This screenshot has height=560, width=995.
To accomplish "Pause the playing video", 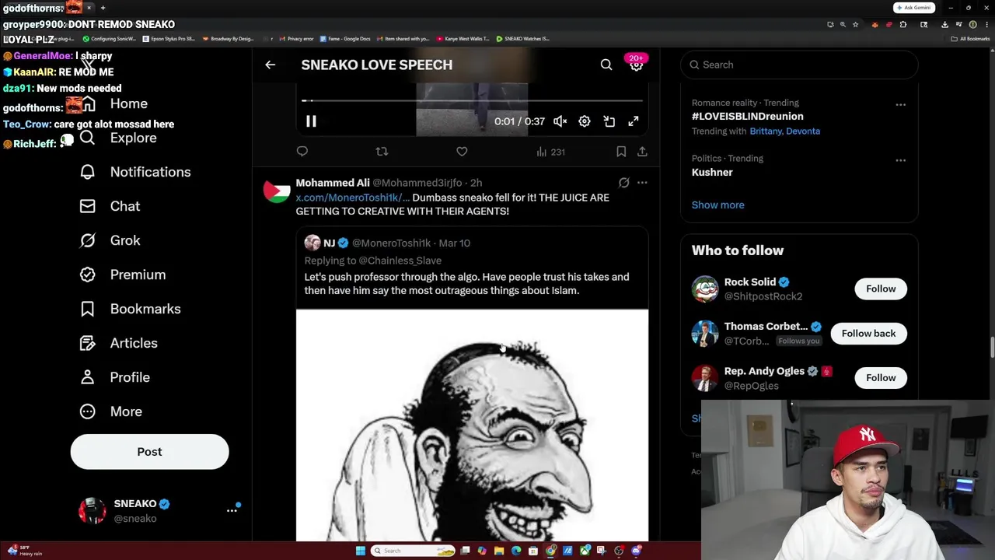I will [x=310, y=121].
